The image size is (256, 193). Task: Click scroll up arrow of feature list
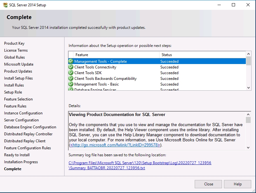pyautogui.click(x=248, y=54)
